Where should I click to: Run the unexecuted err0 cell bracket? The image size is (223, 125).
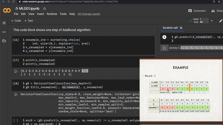(x=16, y=120)
